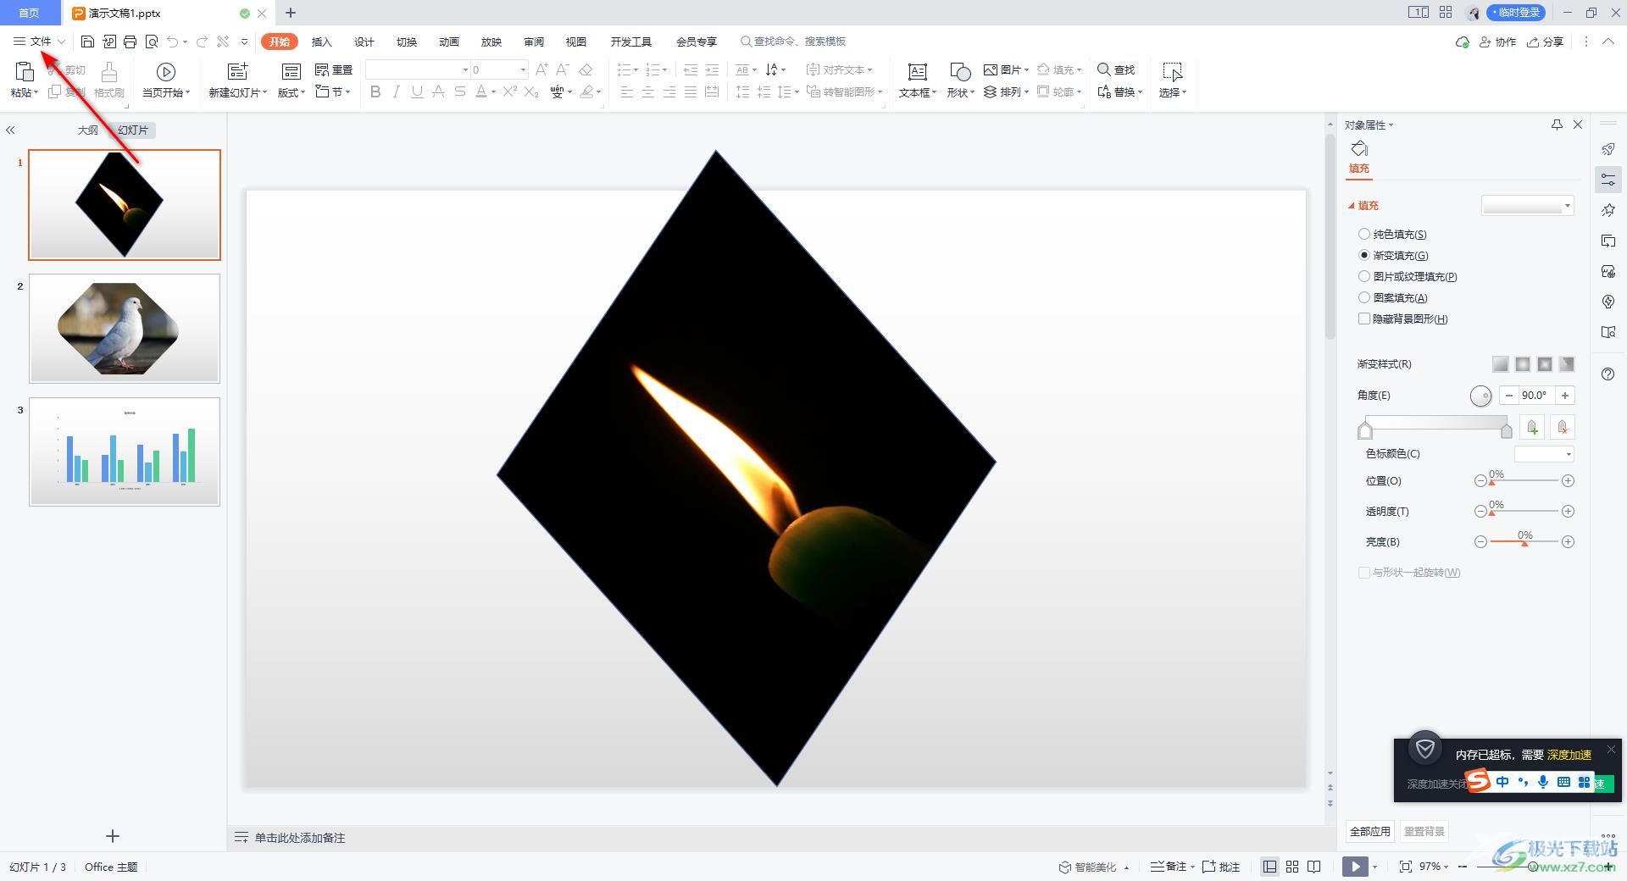
Task: Collapse the slide panel with double chevron
Action: (x=11, y=130)
